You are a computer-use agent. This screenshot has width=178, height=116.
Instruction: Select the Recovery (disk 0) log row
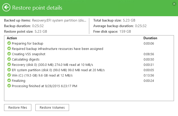[89, 65]
